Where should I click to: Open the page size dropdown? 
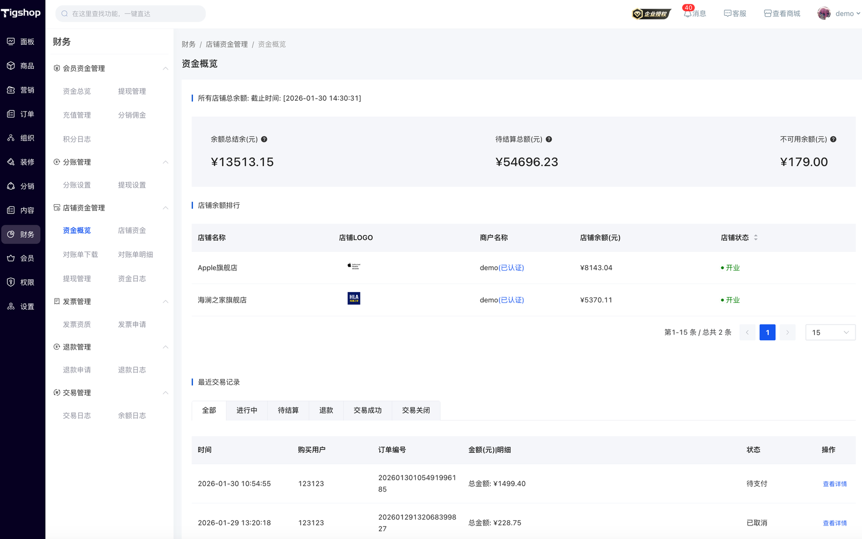coord(830,333)
